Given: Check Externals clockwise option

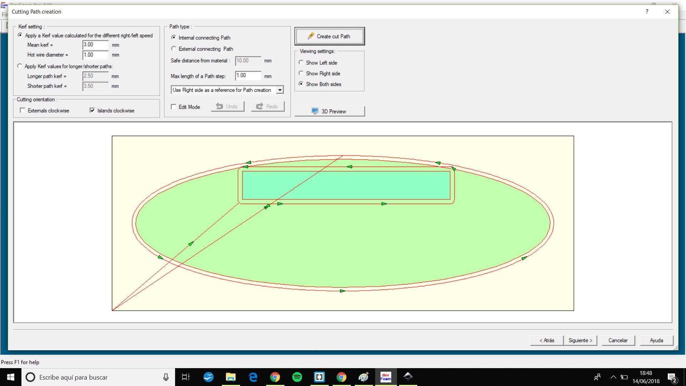Looking at the screenshot, I should coord(23,110).
